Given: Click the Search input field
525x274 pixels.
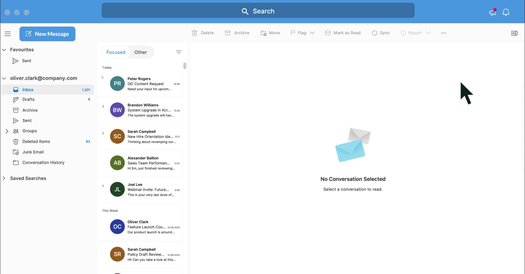Looking at the screenshot, I should (258, 11).
